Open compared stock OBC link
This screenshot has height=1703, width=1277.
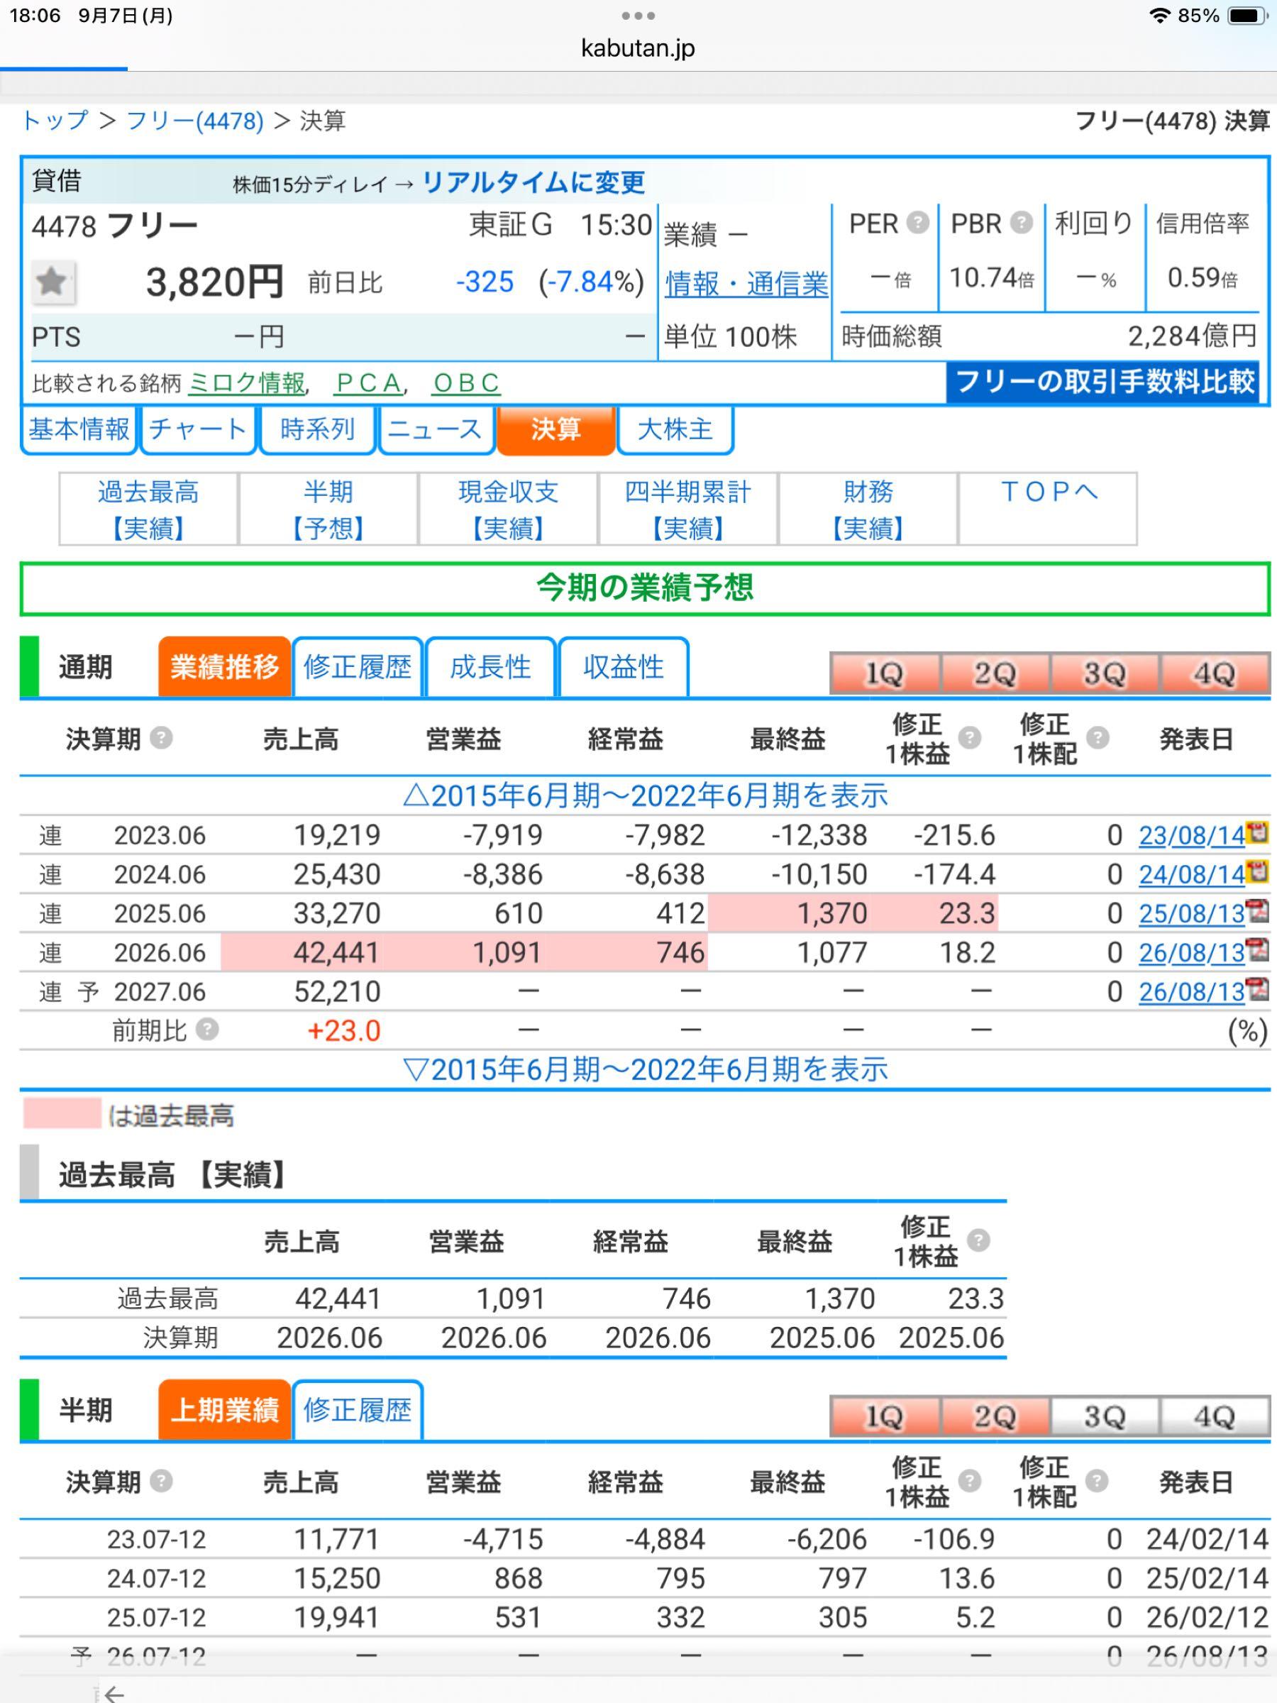[467, 382]
